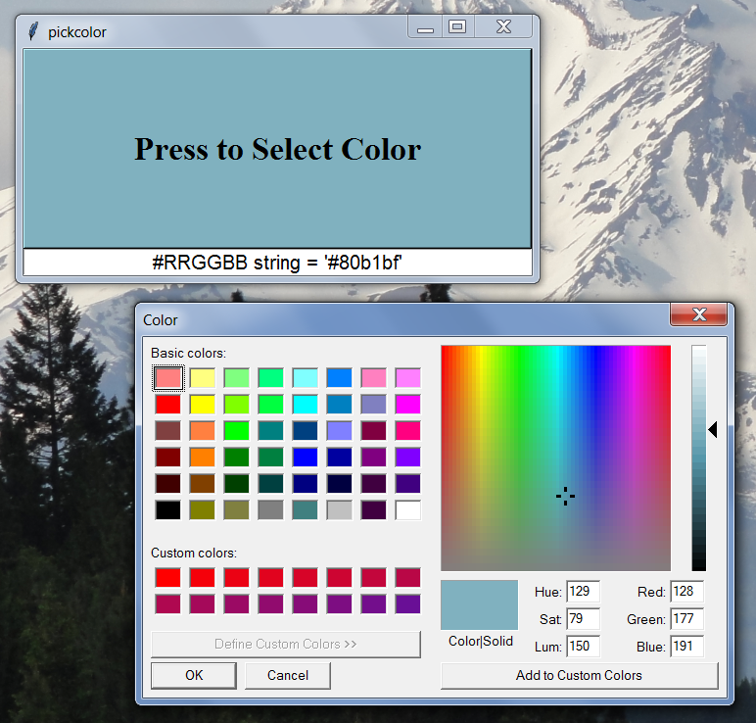
Task: Click the luminosity slider arrow marker
Action: (x=713, y=429)
